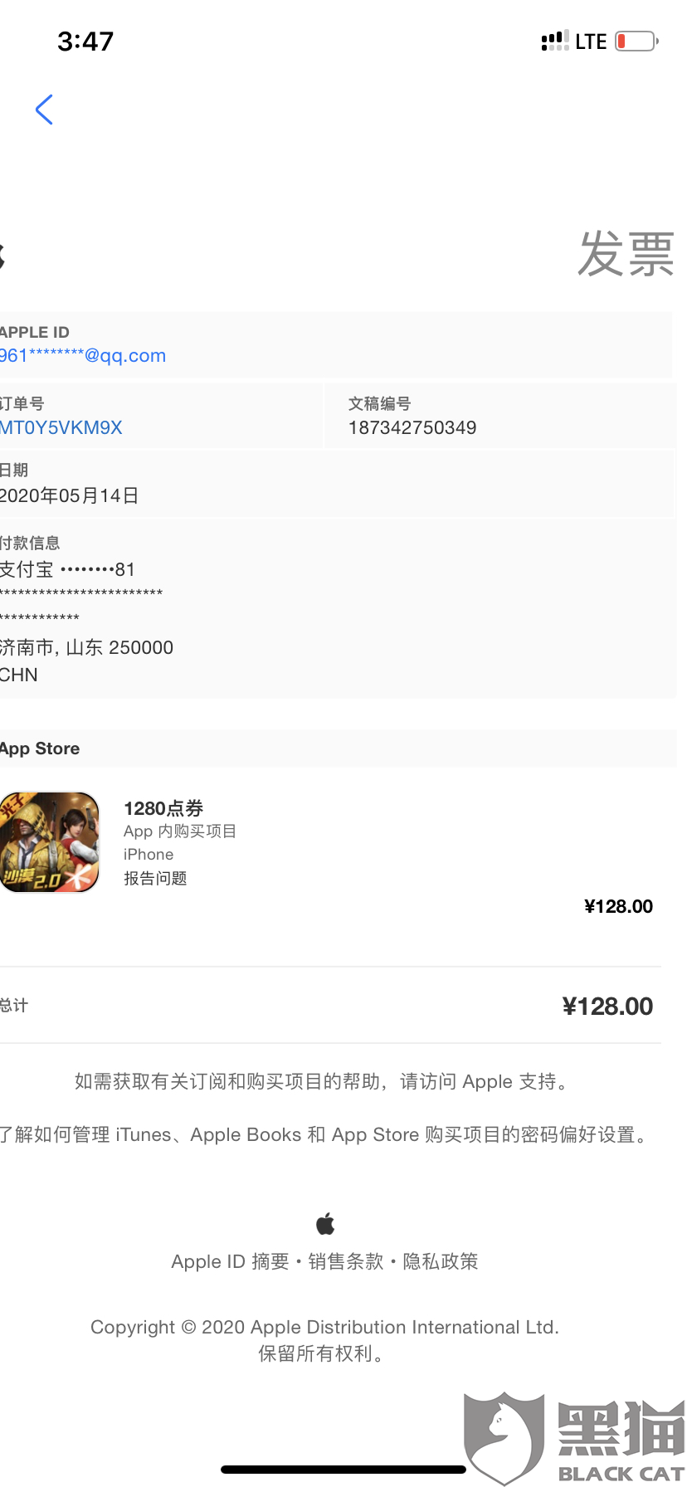The width and height of the screenshot is (687, 1487).
Task: Open the Apple ID email link
Action: [83, 356]
